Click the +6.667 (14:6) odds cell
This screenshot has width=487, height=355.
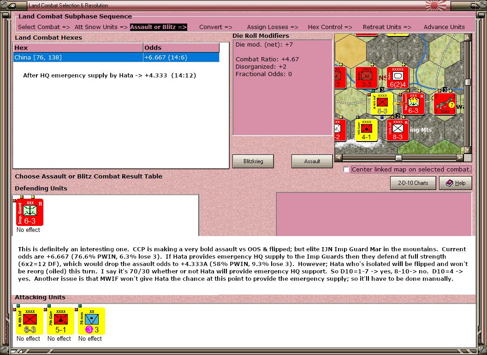click(x=181, y=58)
